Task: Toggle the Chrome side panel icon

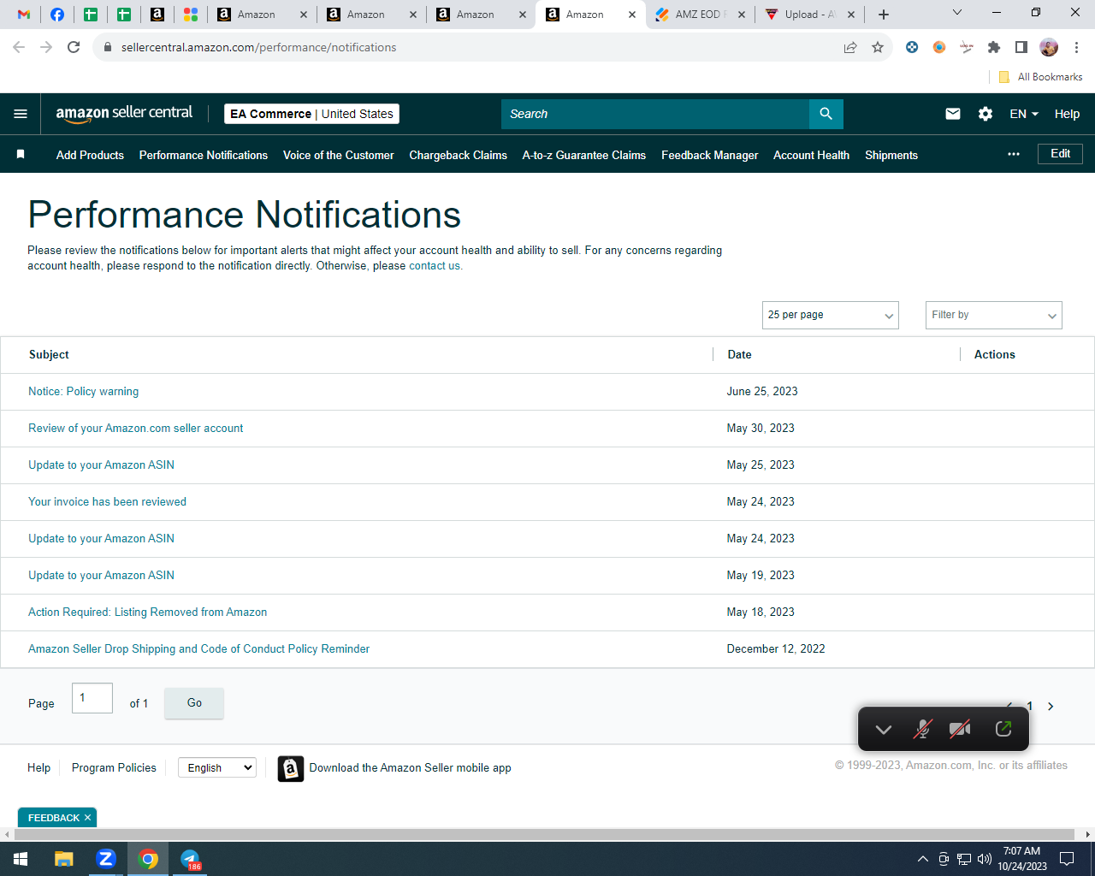Action: (1021, 47)
